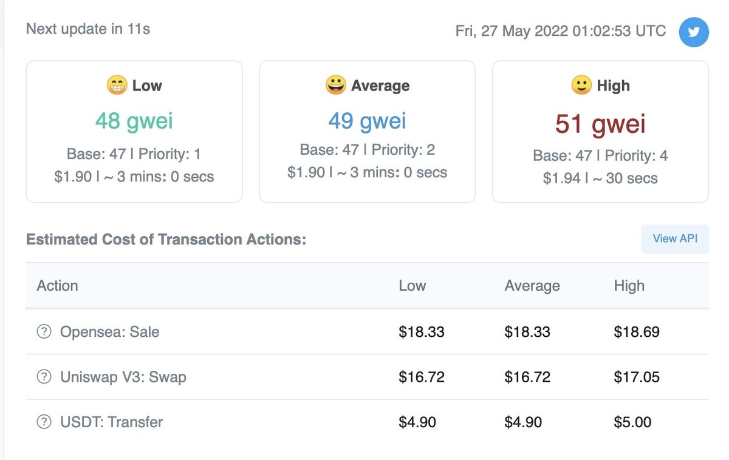Screen dimensions: 729x460
Task: Click the help icon beside Opensea: Sale
Action: click(44, 332)
